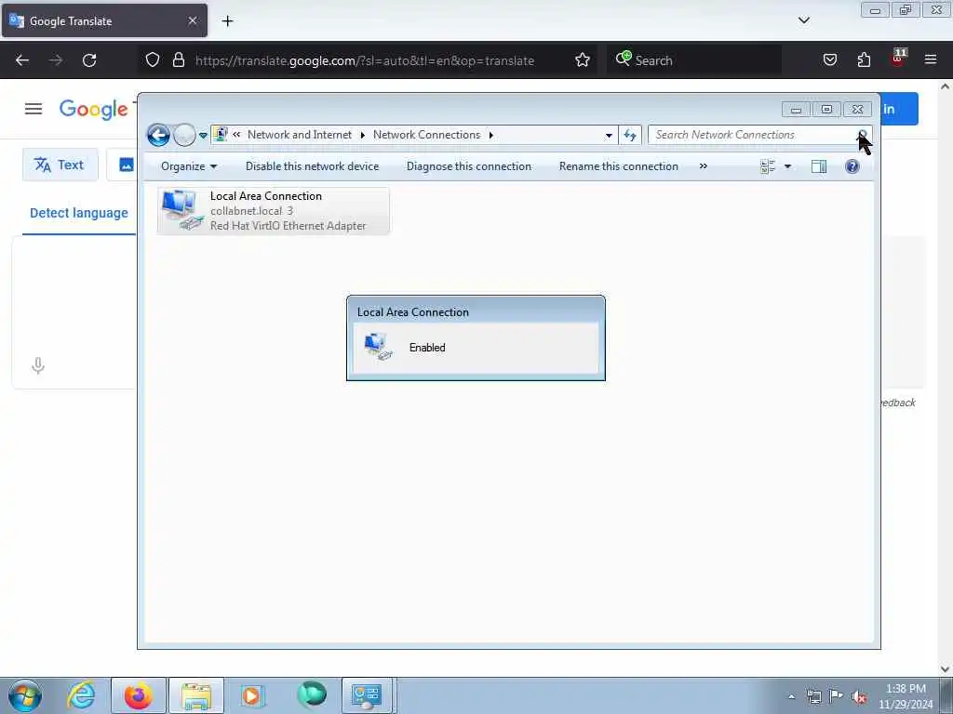Bookmark this page with star
Image resolution: width=953 pixels, height=714 pixels.
point(583,60)
